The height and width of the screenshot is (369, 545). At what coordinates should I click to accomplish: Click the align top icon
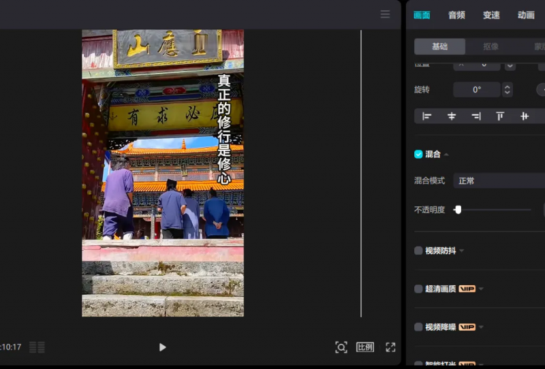(x=500, y=116)
